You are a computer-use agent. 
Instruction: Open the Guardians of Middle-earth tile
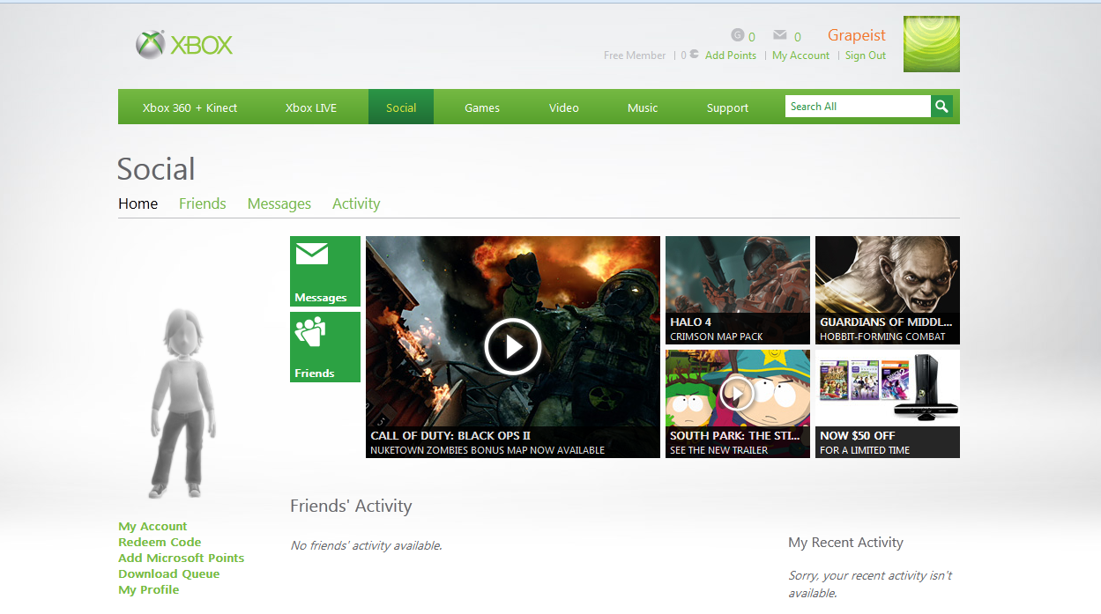[888, 290]
